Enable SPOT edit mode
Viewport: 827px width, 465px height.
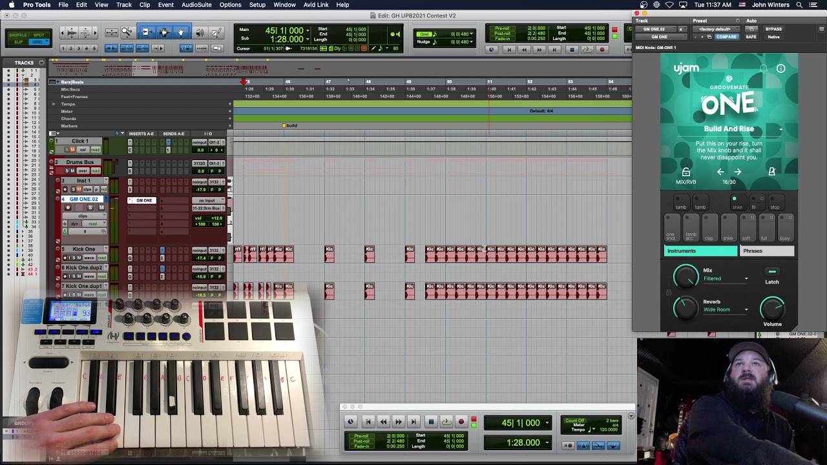(x=39, y=36)
